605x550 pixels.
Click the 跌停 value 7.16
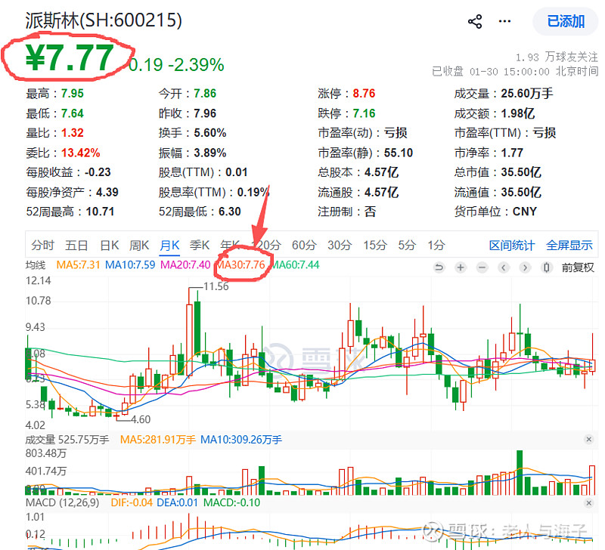(x=364, y=113)
